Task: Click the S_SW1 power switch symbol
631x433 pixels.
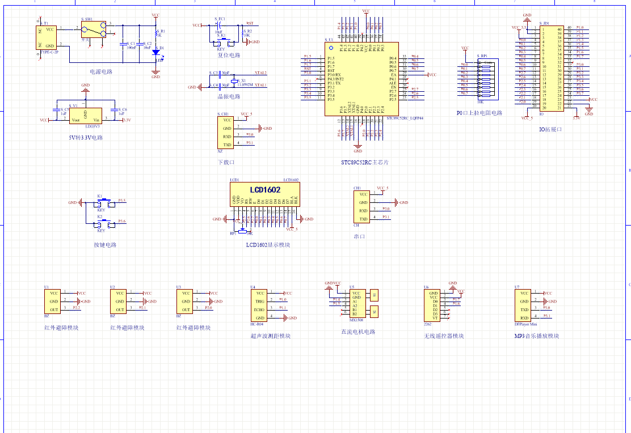Action: (94, 29)
